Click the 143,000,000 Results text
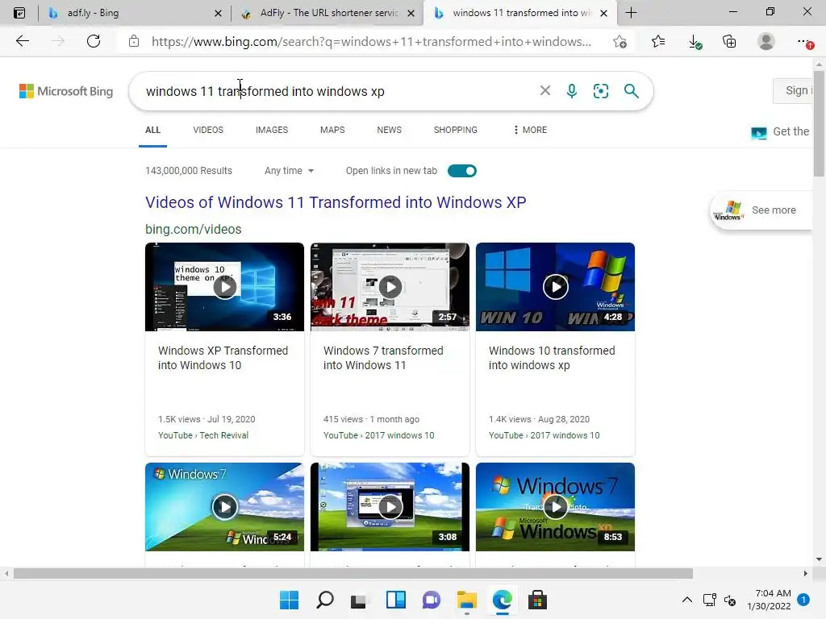 pos(189,171)
